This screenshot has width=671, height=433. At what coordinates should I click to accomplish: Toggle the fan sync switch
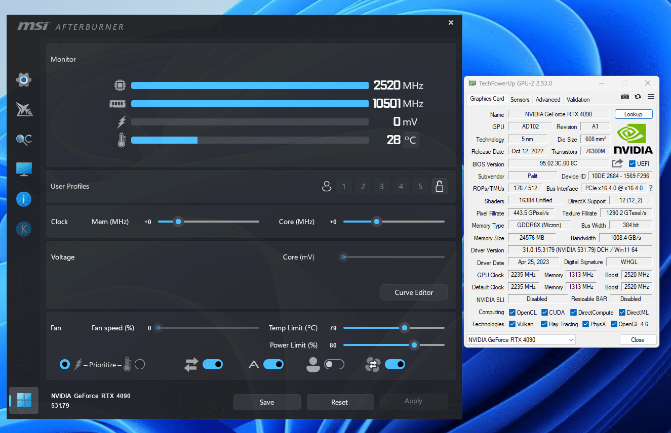[395, 364]
